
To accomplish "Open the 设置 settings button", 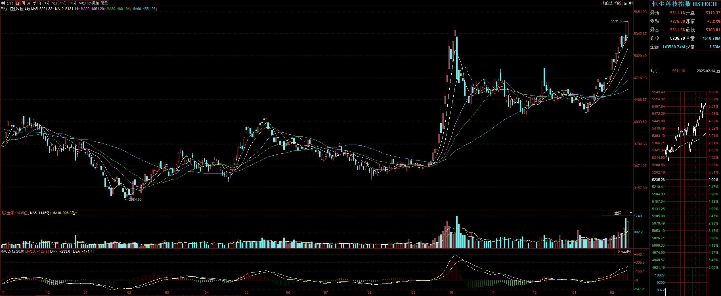I will tap(104, 3).
